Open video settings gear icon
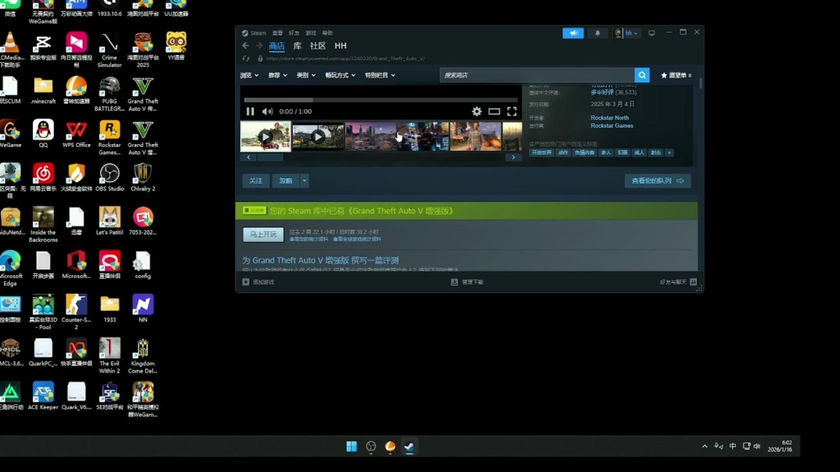The image size is (840, 472). coord(476,111)
